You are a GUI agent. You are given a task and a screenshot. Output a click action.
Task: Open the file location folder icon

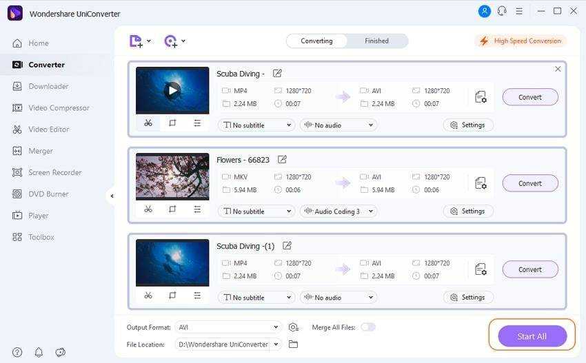coord(293,344)
